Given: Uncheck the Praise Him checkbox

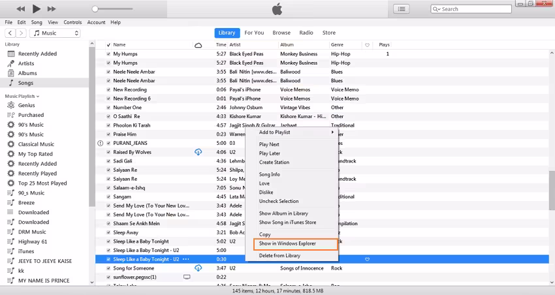Looking at the screenshot, I should [x=108, y=134].
